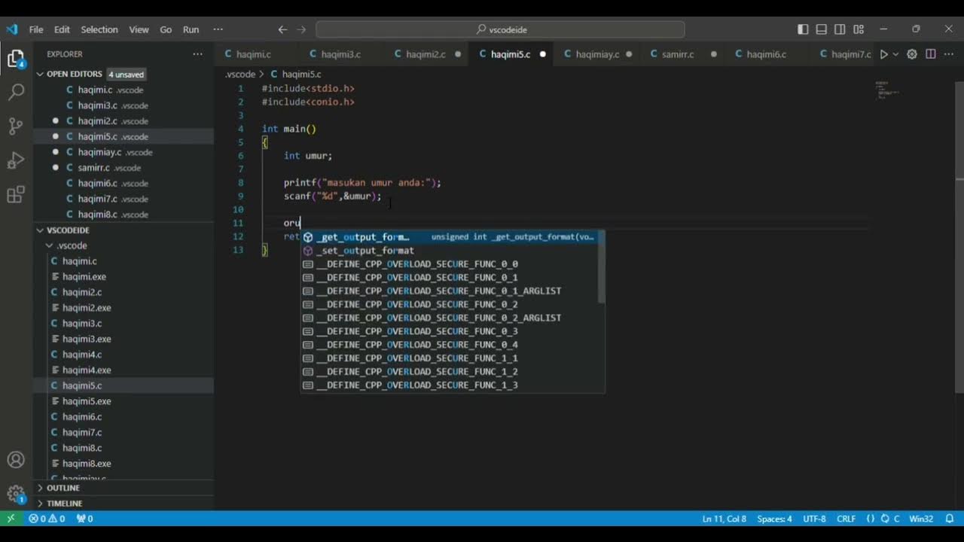Open run options dropdown arrow
This screenshot has height=542, width=964.
pos(895,54)
